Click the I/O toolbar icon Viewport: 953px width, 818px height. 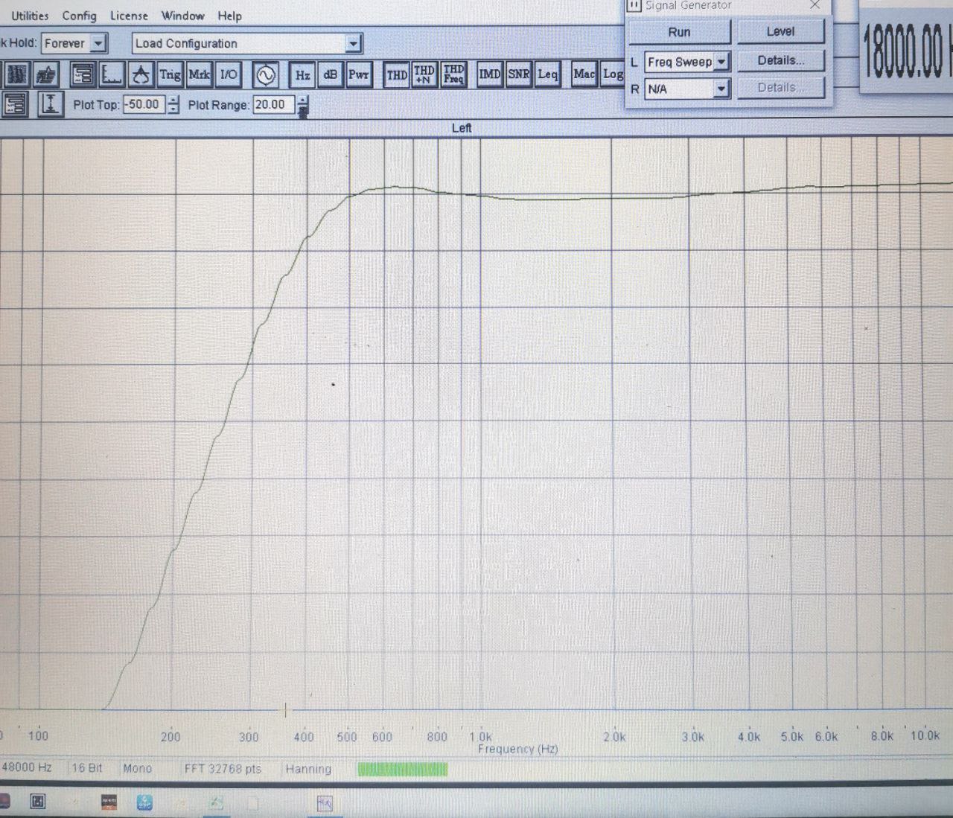pos(229,74)
